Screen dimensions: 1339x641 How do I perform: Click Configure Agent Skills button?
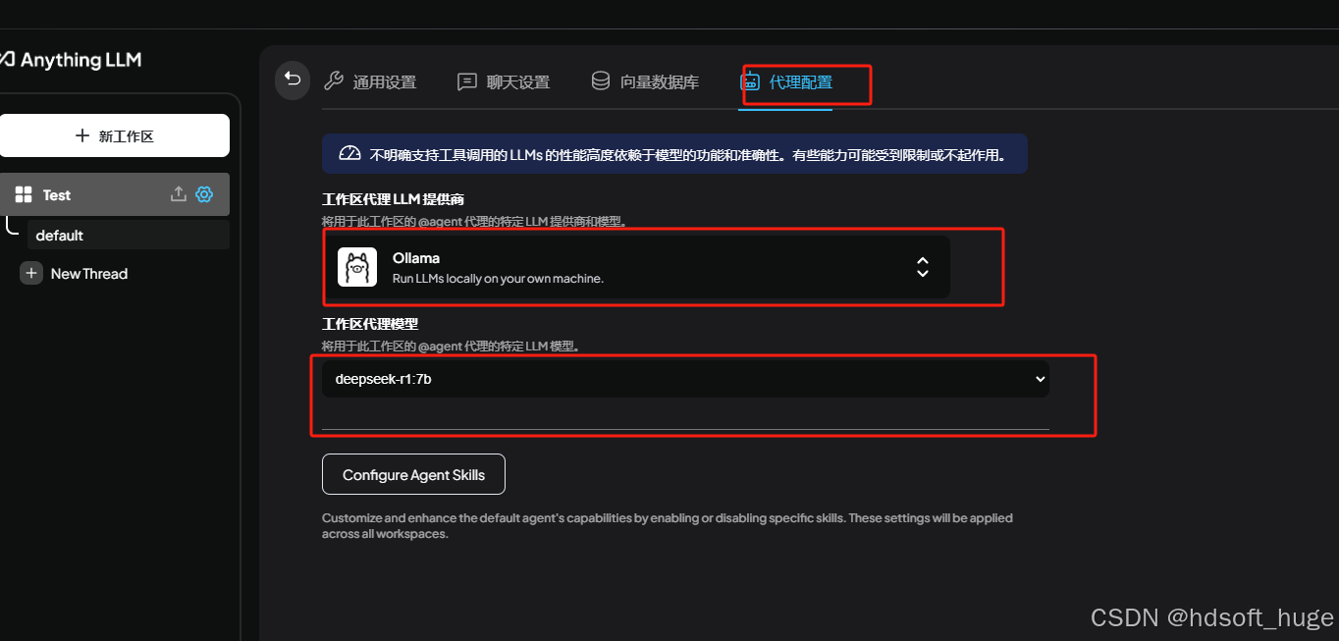point(413,474)
